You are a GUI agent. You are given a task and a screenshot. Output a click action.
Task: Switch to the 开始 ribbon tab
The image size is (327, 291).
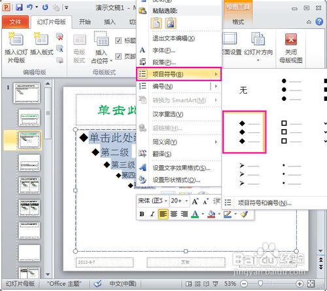pyautogui.click(x=85, y=22)
